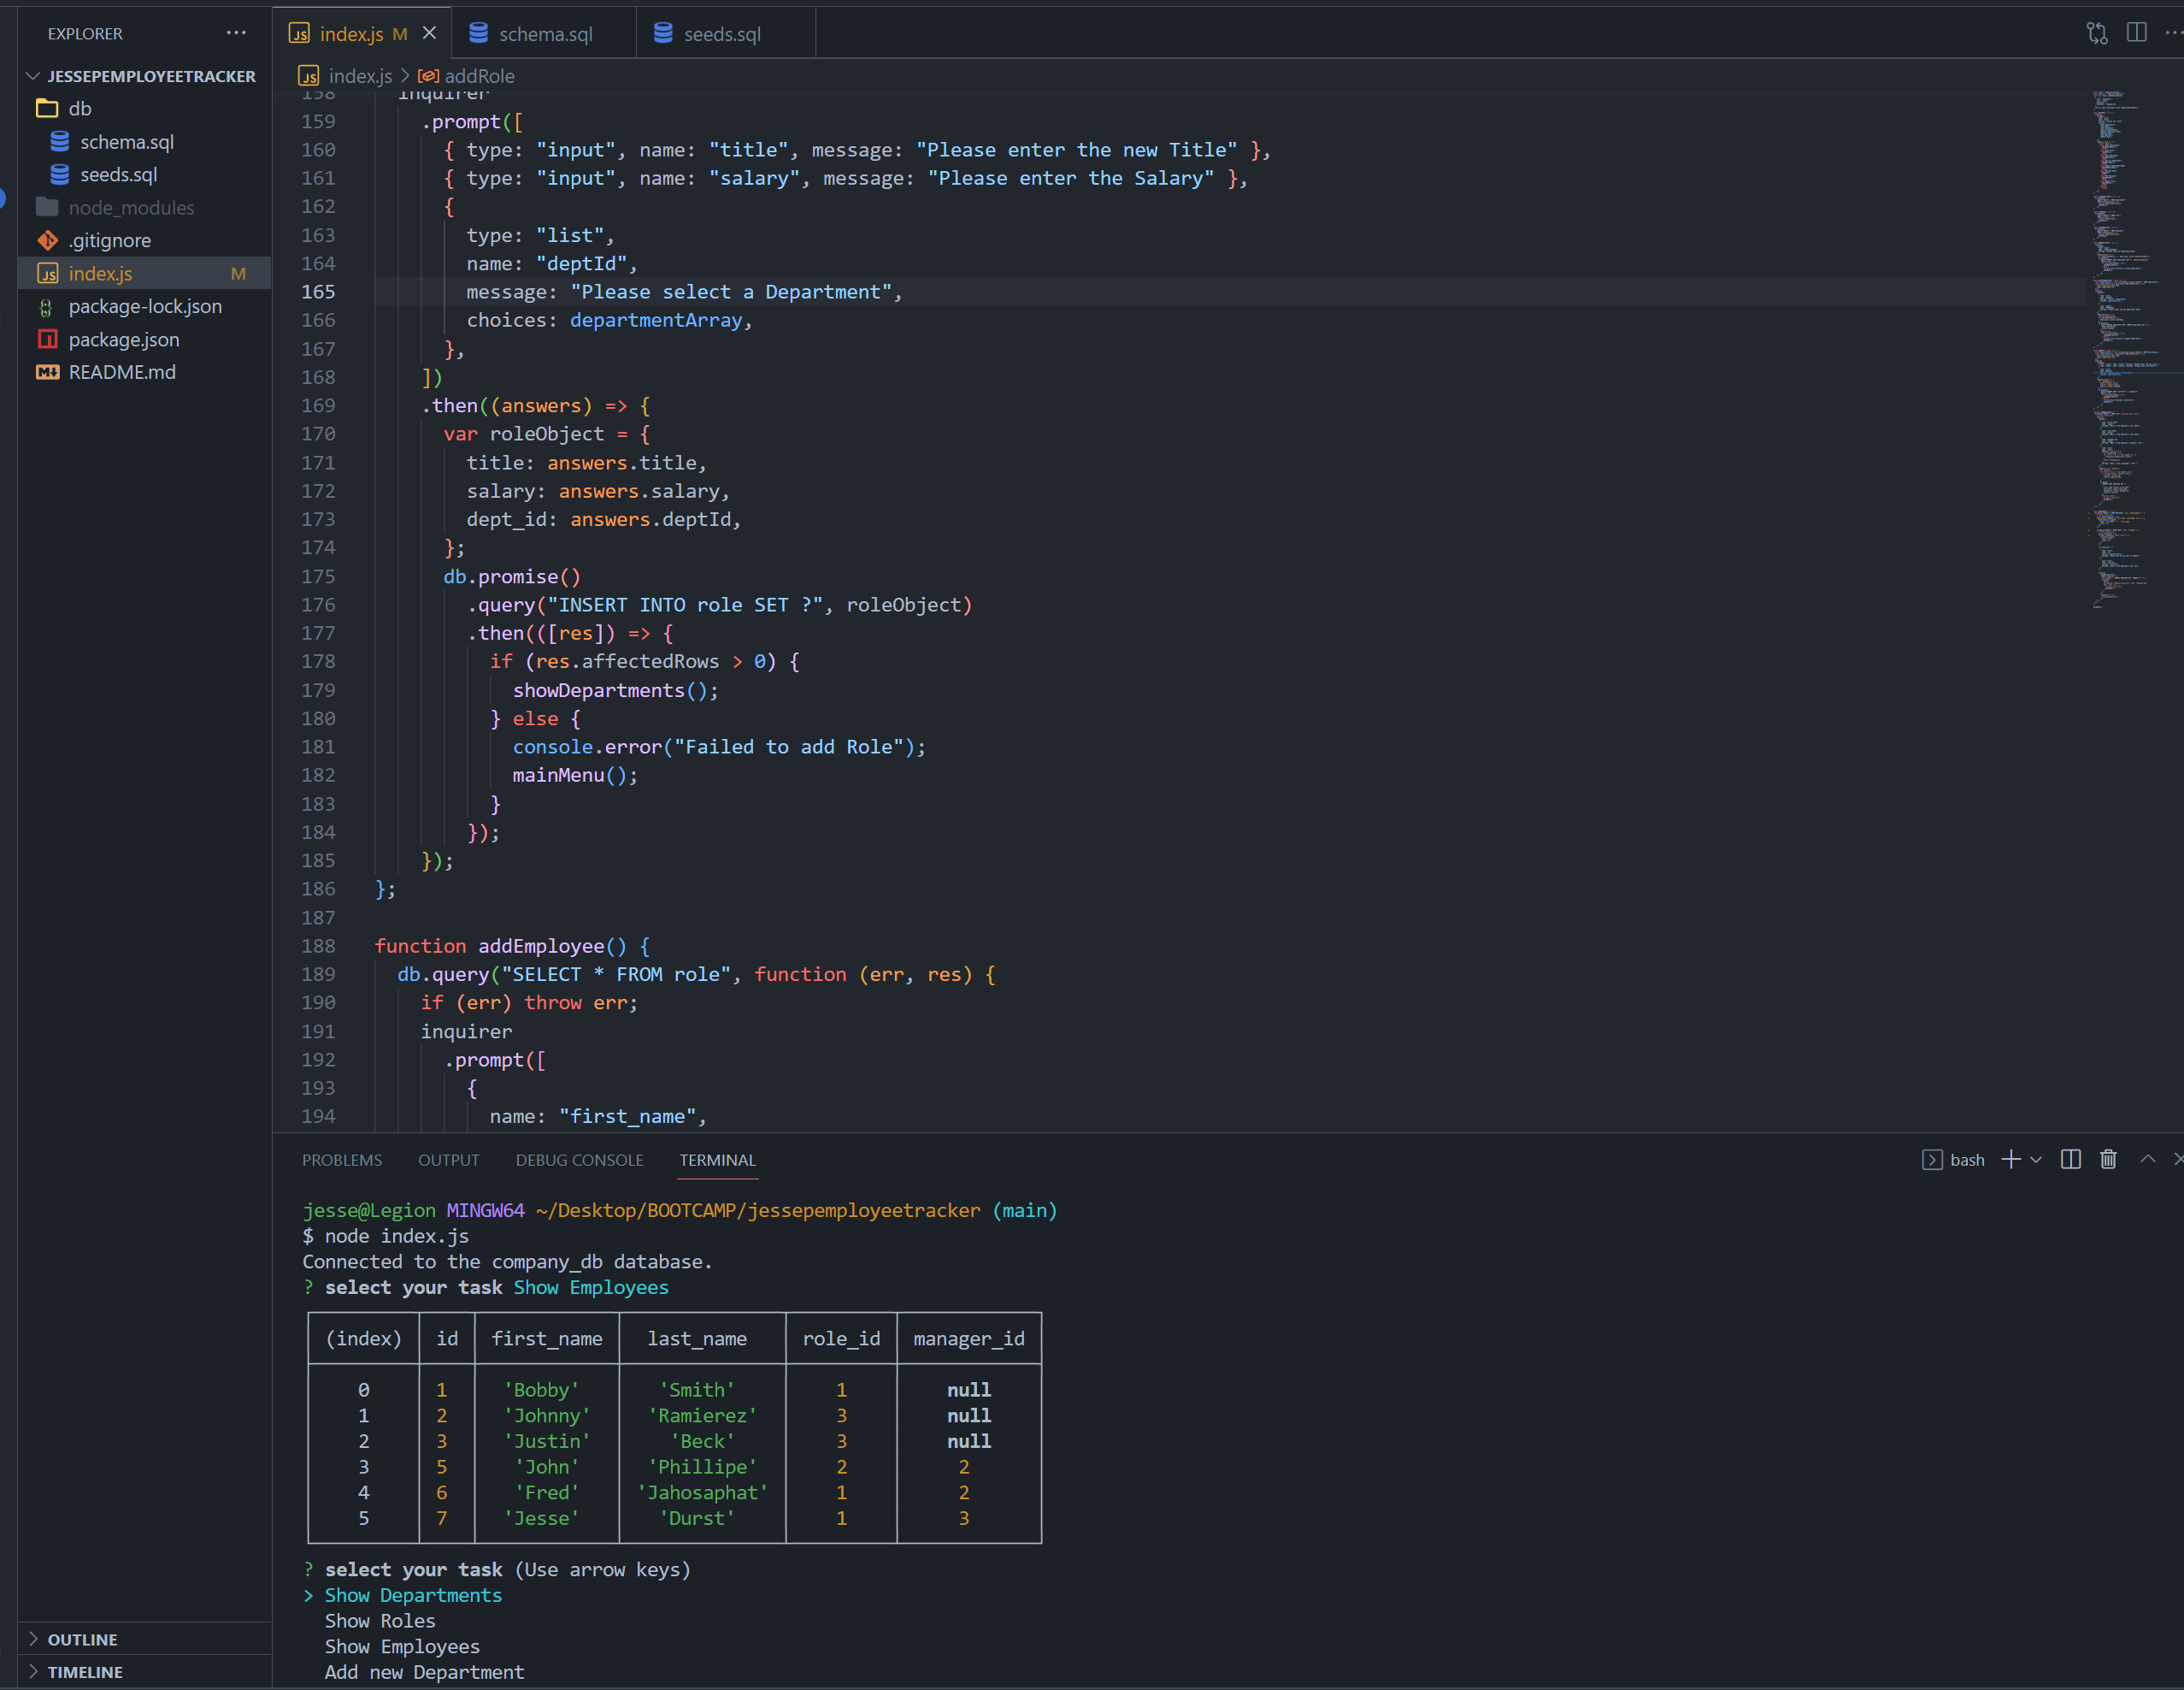This screenshot has width=2184, height=1690.
Task: Open Changes with the git compare icon
Action: pos(2095,33)
